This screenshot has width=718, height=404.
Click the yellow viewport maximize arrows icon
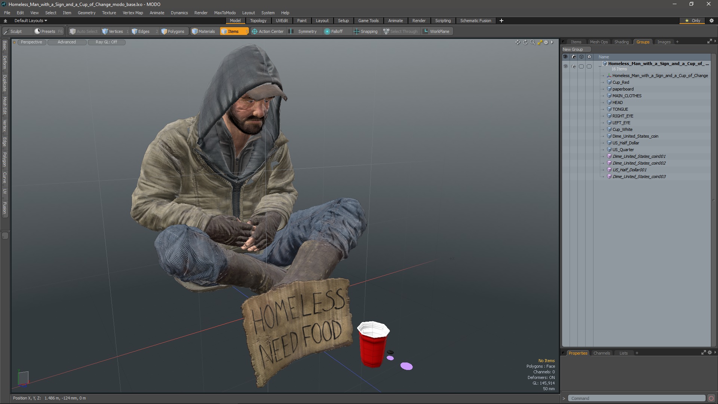(540, 42)
